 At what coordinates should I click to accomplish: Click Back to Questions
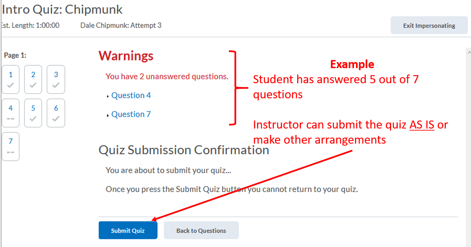(201, 230)
